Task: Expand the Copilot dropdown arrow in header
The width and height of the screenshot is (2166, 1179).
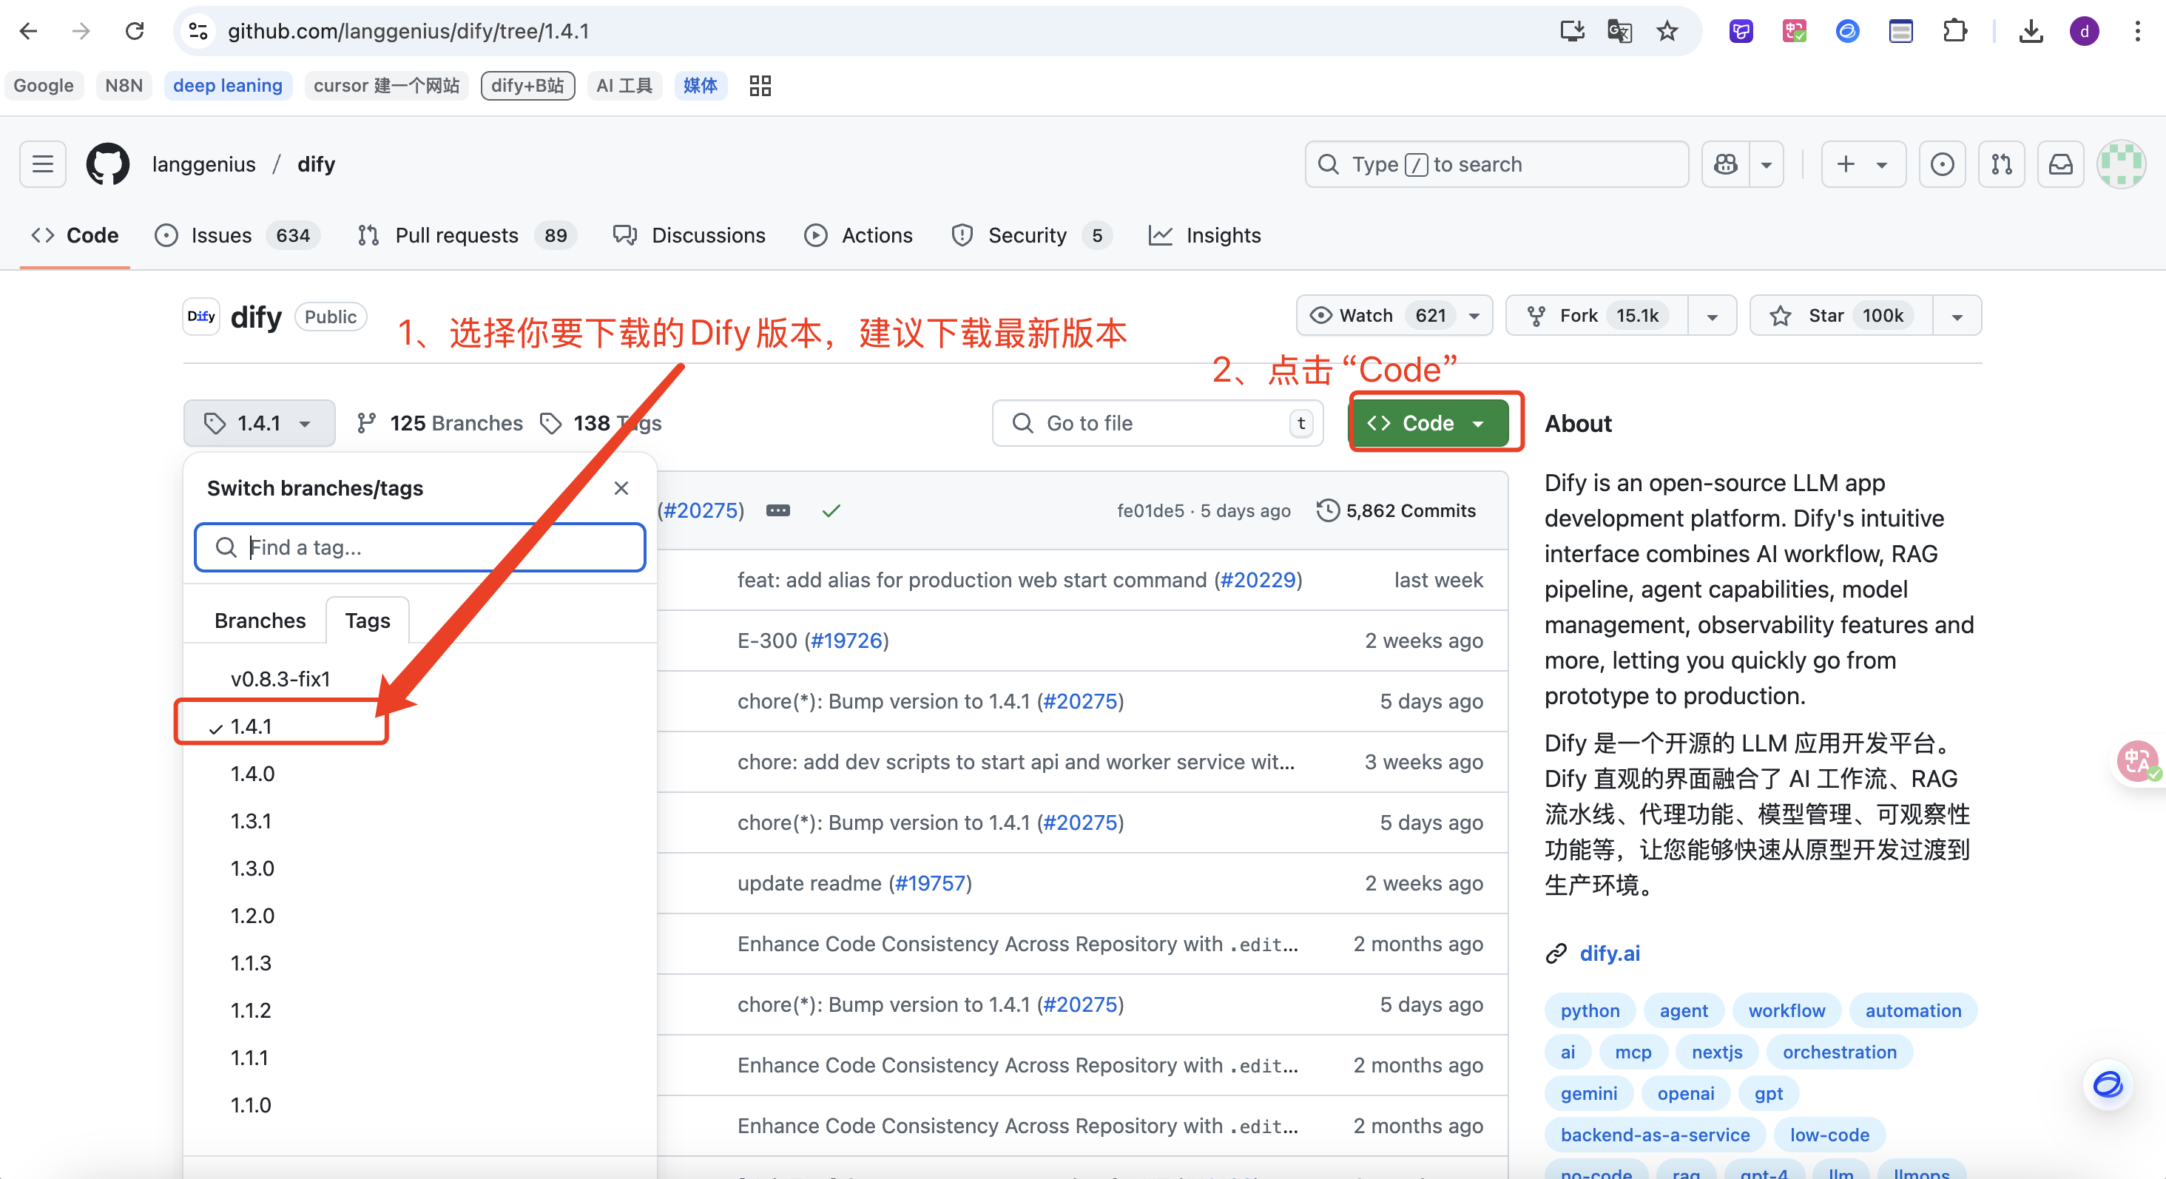Action: 1767,164
